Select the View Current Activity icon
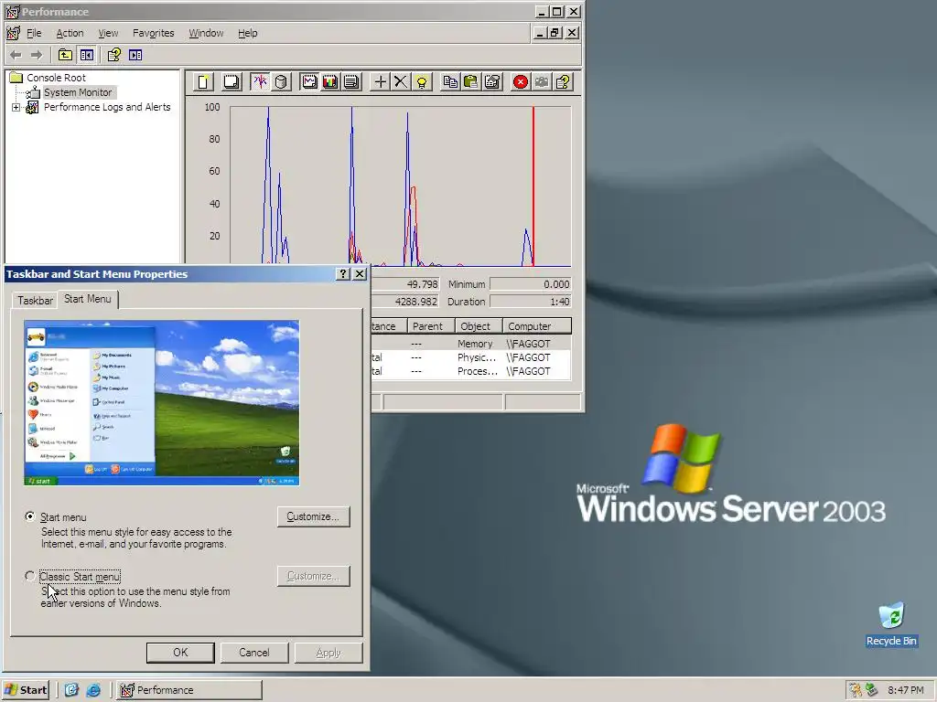 (260, 81)
